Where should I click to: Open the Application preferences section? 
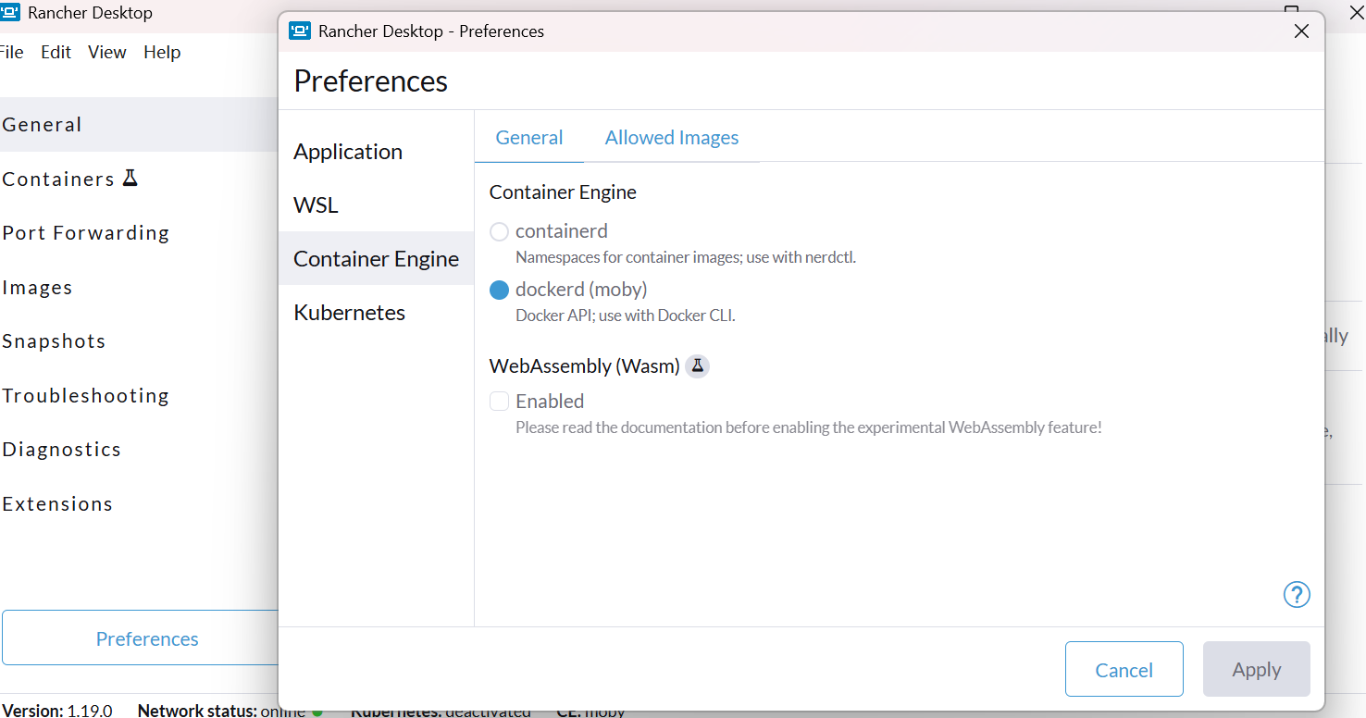tap(376, 151)
